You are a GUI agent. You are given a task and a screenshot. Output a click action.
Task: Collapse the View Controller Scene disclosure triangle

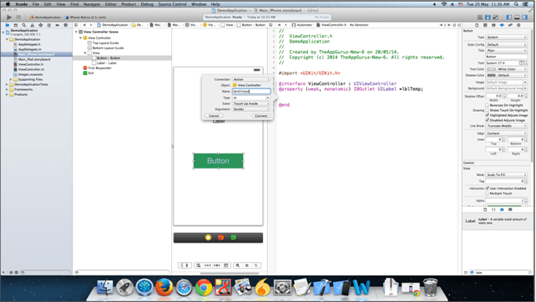(x=76, y=32)
